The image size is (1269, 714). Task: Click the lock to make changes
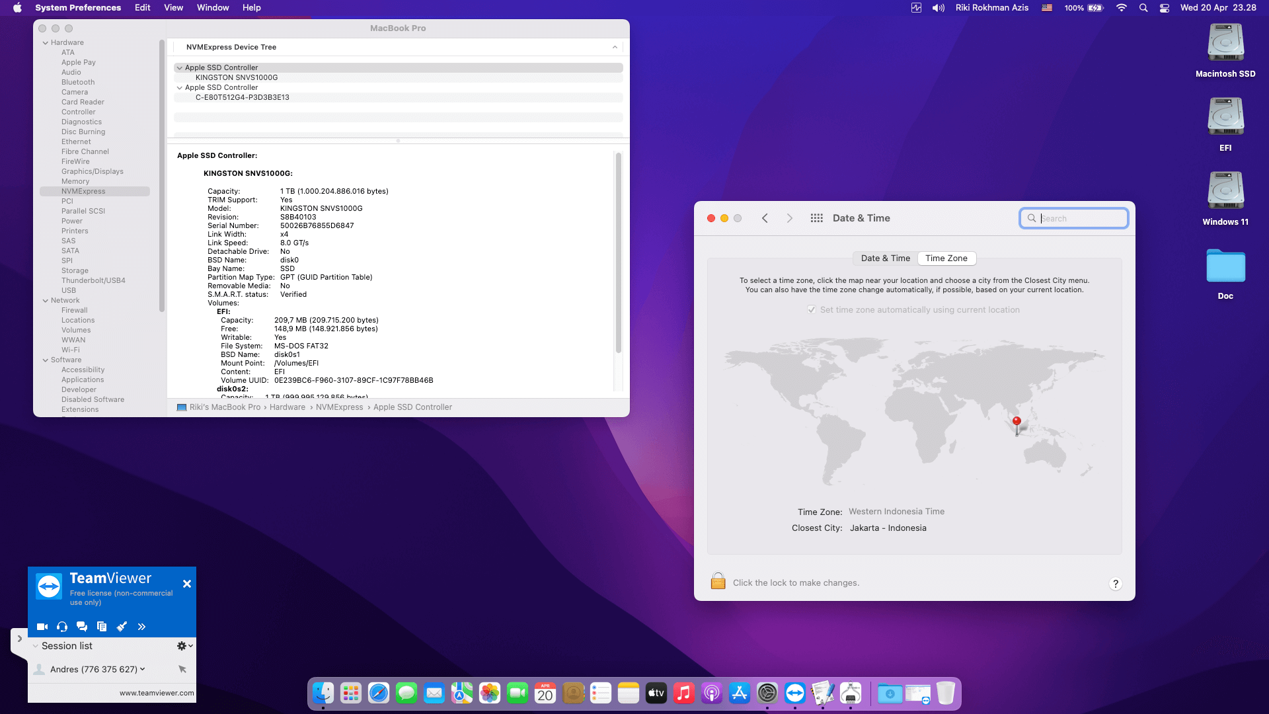pos(718,581)
